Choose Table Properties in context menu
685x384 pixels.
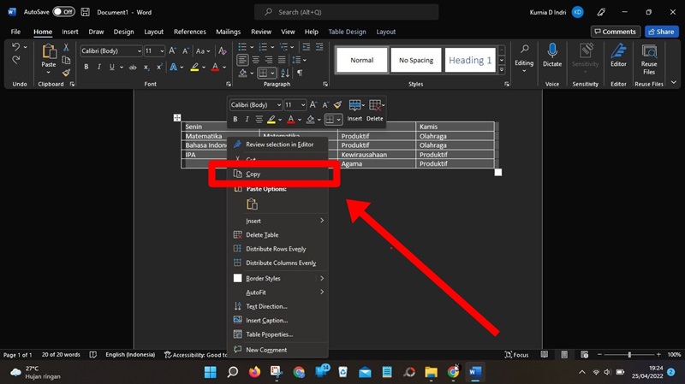(x=278, y=334)
